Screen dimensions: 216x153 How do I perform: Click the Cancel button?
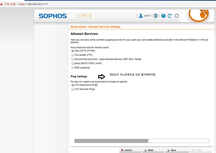[x=130, y=150]
